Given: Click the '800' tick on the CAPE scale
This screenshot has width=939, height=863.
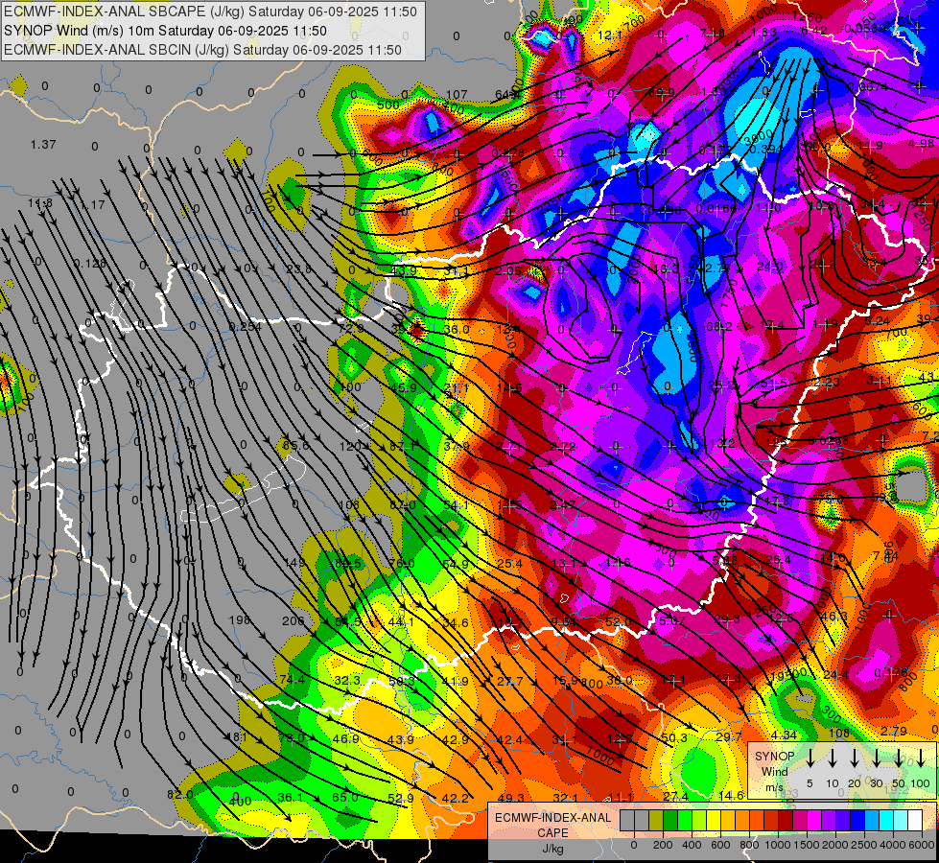Looking at the screenshot, I should pyautogui.click(x=749, y=845).
